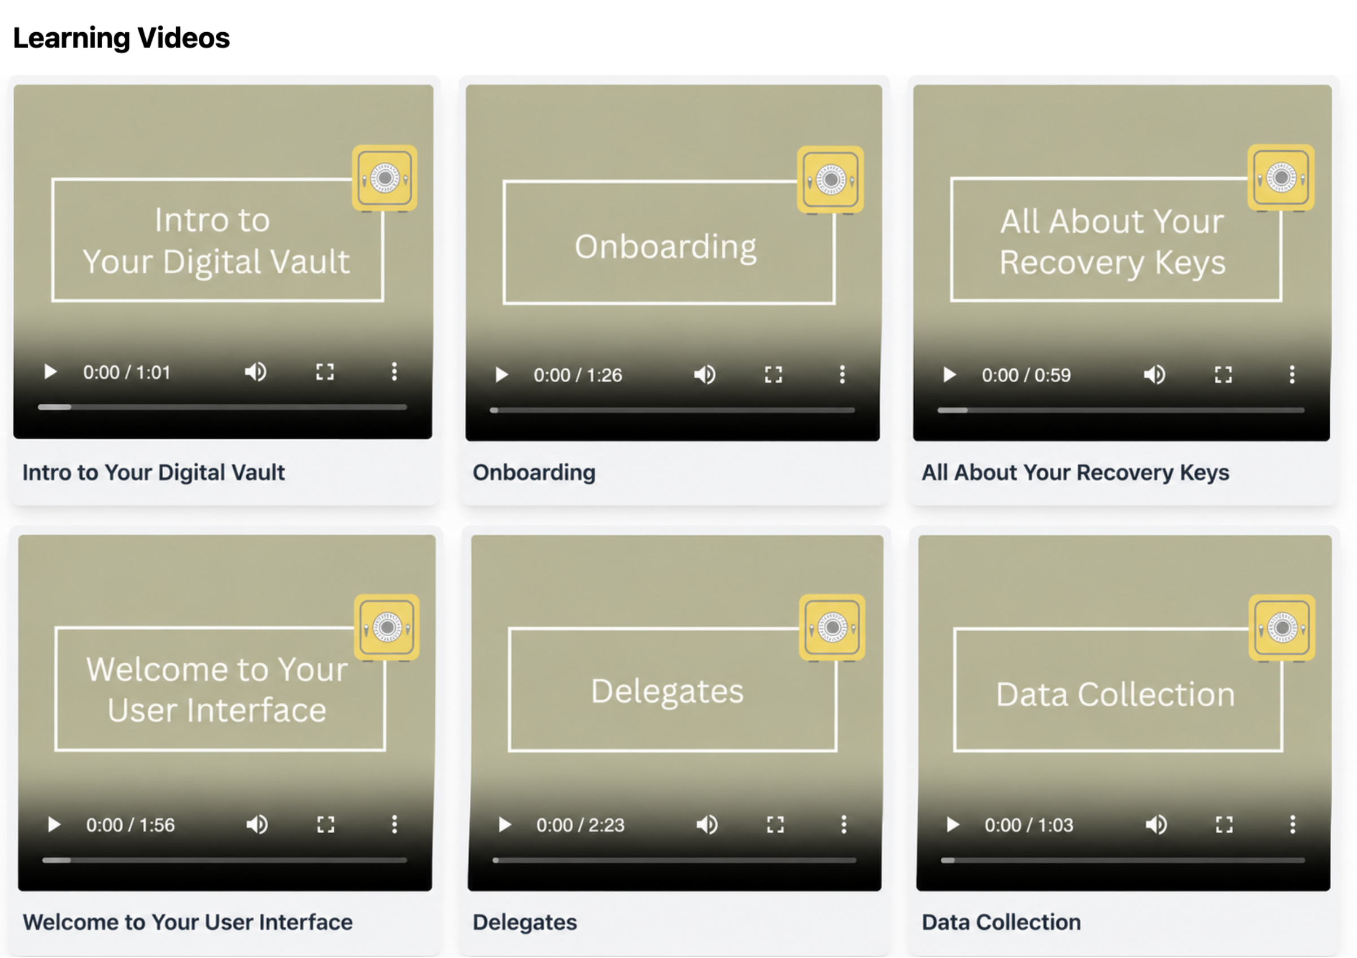Screen dimensions: 1357x958
Task: Click the 0:00 / 2:23 time display
Action: click(x=580, y=825)
